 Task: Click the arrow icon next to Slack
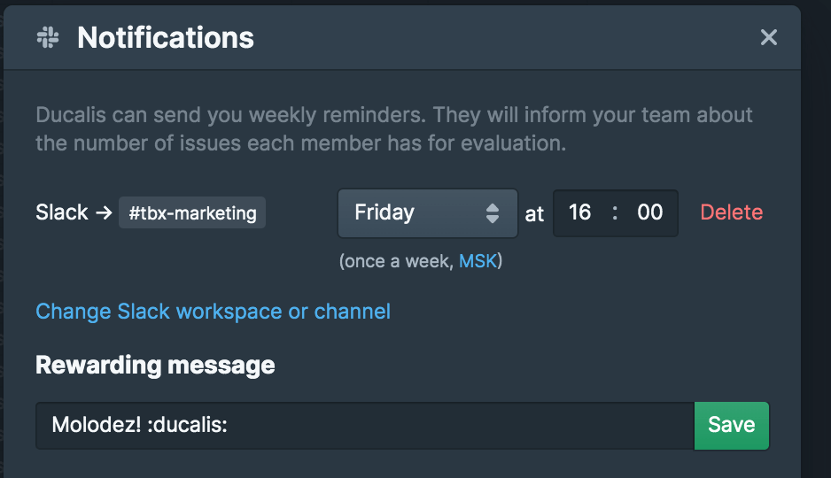pos(103,212)
